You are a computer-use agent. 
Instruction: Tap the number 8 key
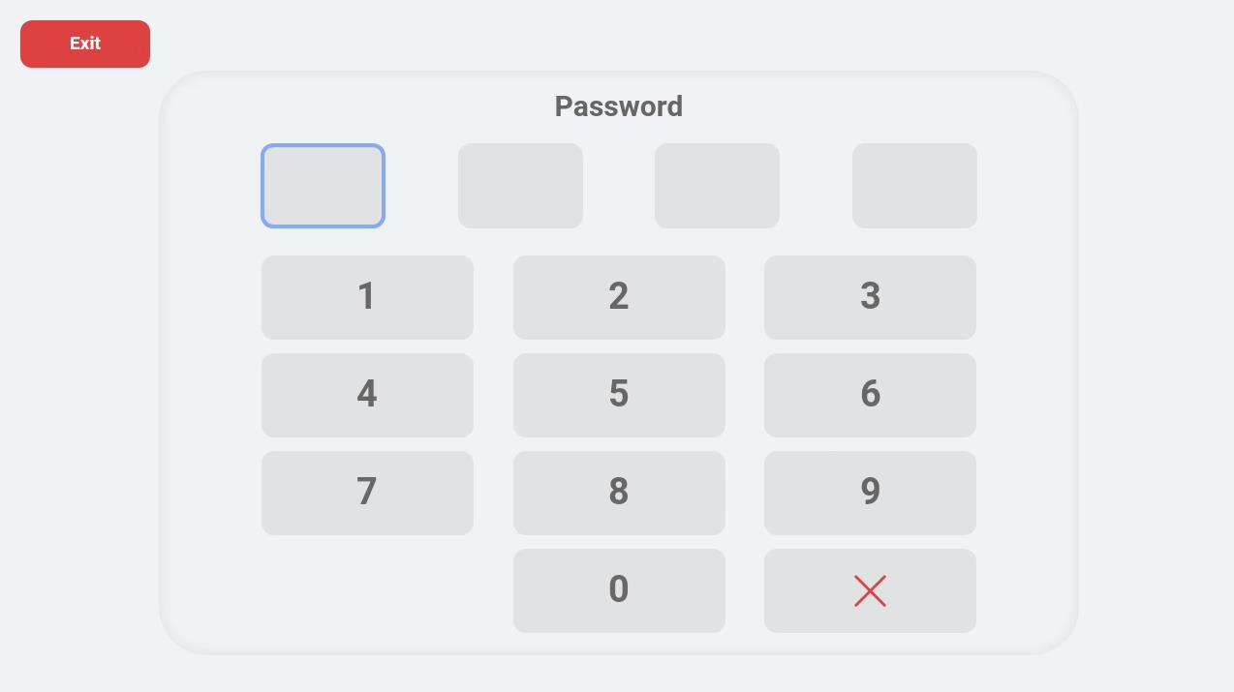pos(619,493)
